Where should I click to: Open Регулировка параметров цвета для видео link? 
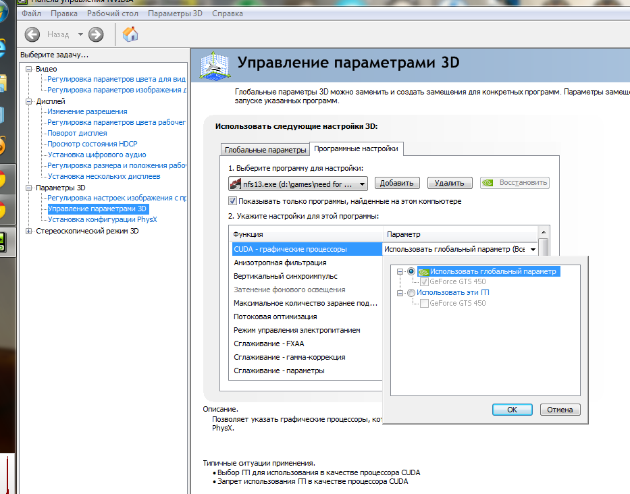coord(117,79)
